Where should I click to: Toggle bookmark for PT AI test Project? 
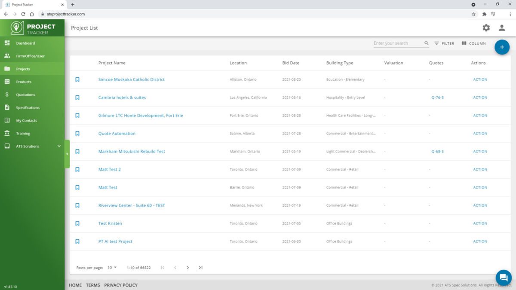[x=77, y=241]
